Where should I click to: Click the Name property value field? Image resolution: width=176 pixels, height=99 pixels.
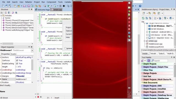23,79
